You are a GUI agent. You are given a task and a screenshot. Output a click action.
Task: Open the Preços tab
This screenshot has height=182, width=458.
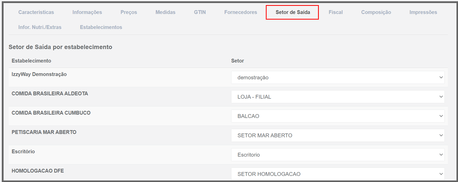click(129, 12)
